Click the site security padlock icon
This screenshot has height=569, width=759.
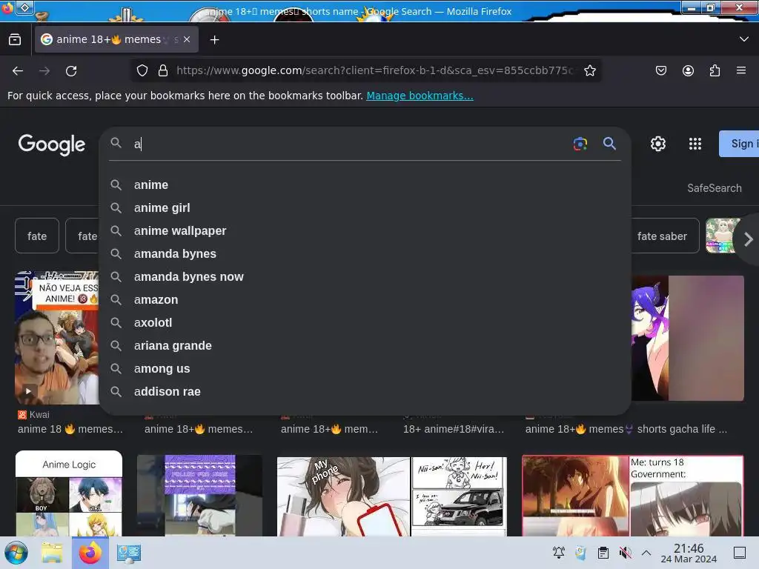(x=163, y=70)
